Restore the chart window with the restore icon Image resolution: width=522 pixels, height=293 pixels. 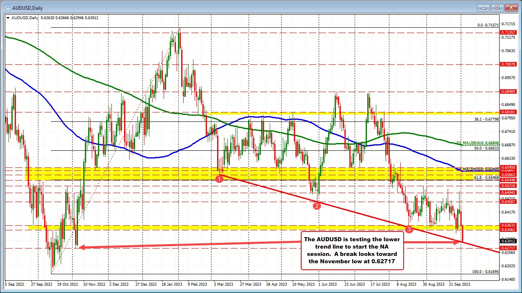click(497, 7)
